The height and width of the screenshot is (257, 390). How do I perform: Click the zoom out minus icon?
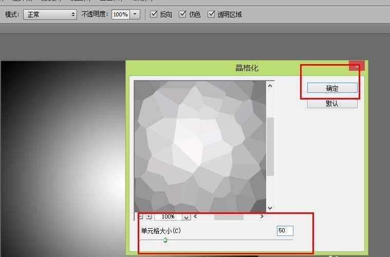(140, 217)
